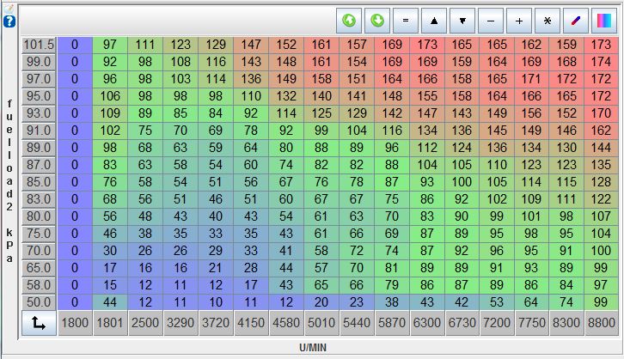Click the green up-arrow icon in the toolbar
This screenshot has width=624, height=359.
pos(350,20)
